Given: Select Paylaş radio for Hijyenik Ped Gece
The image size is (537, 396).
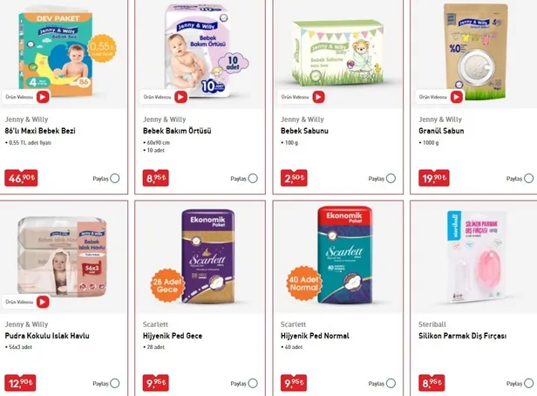Looking at the screenshot, I should (x=253, y=383).
